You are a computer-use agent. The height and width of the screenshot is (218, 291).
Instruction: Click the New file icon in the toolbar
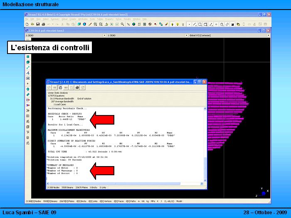[x=27, y=24]
